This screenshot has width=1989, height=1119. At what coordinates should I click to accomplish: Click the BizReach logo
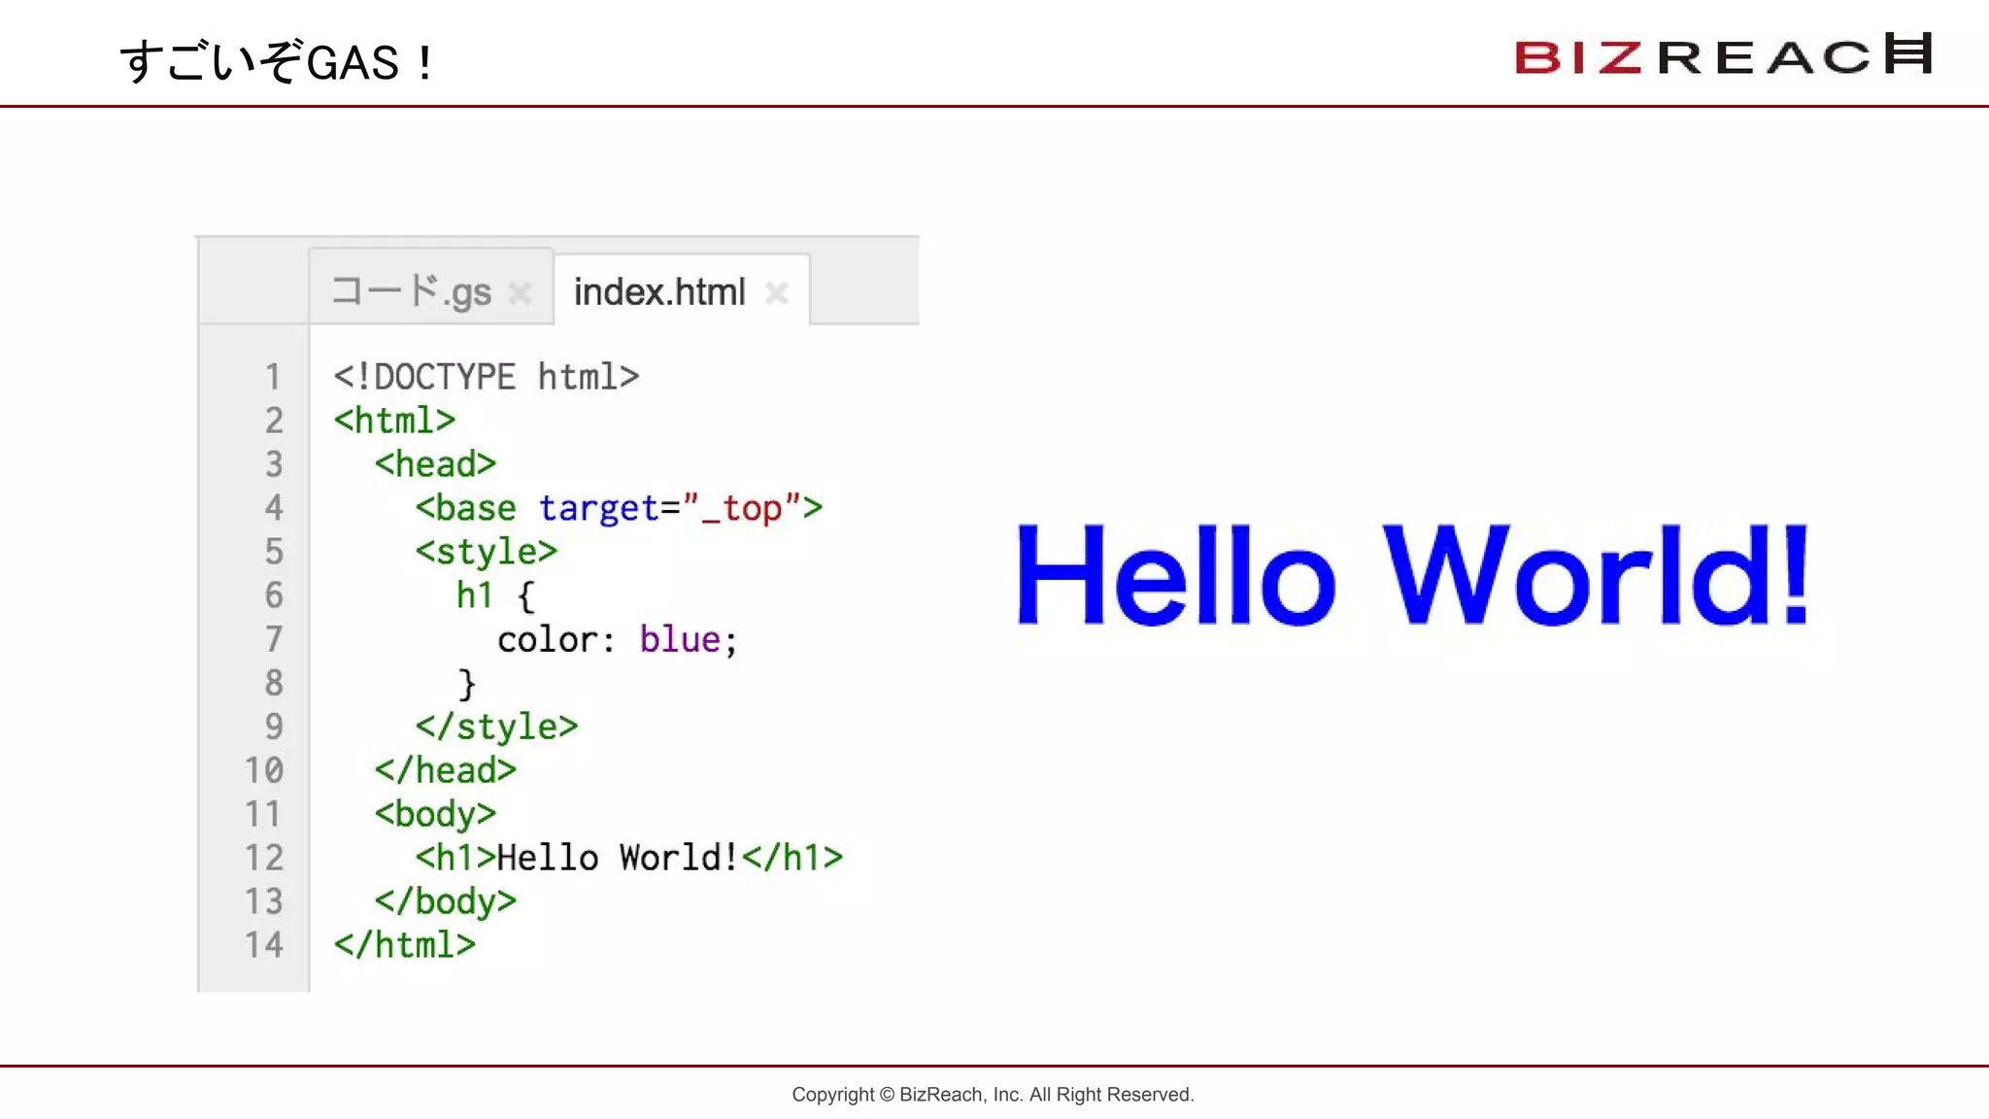(x=1723, y=55)
